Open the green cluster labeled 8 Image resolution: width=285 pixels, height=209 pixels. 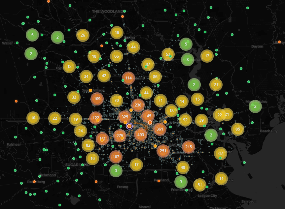(x=188, y=60)
